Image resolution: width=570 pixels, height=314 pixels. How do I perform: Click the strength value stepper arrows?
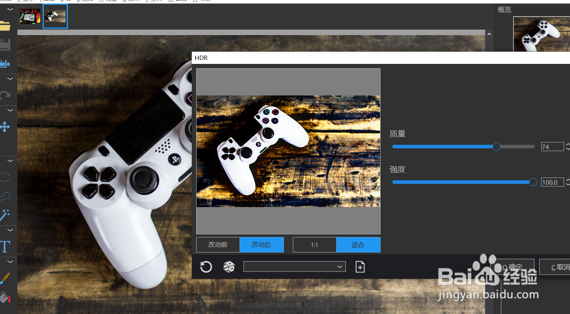point(568,182)
